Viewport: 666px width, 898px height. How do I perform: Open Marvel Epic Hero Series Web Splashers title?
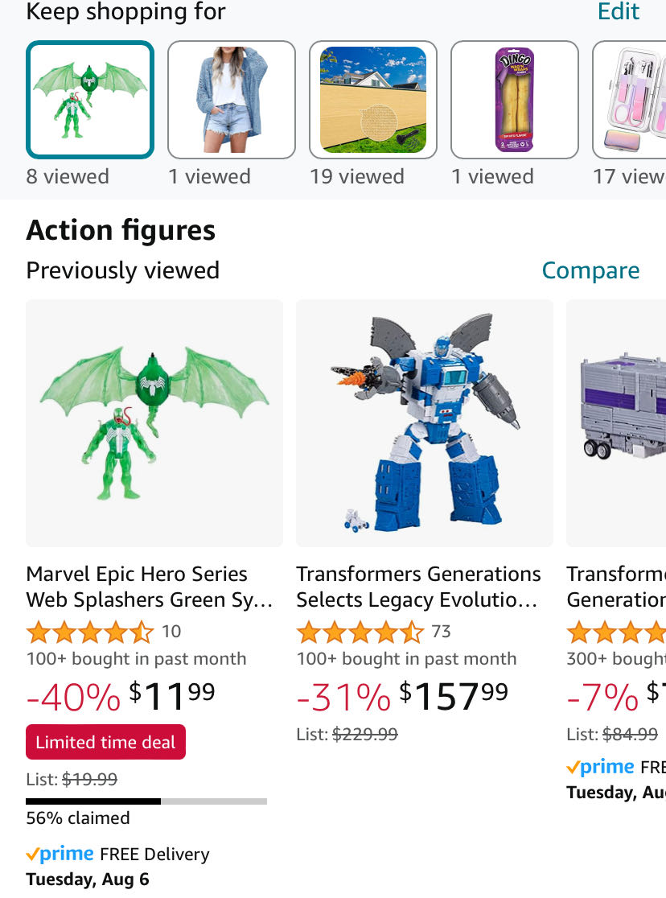[x=150, y=587]
